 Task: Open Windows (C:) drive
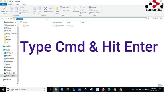point(11,73)
